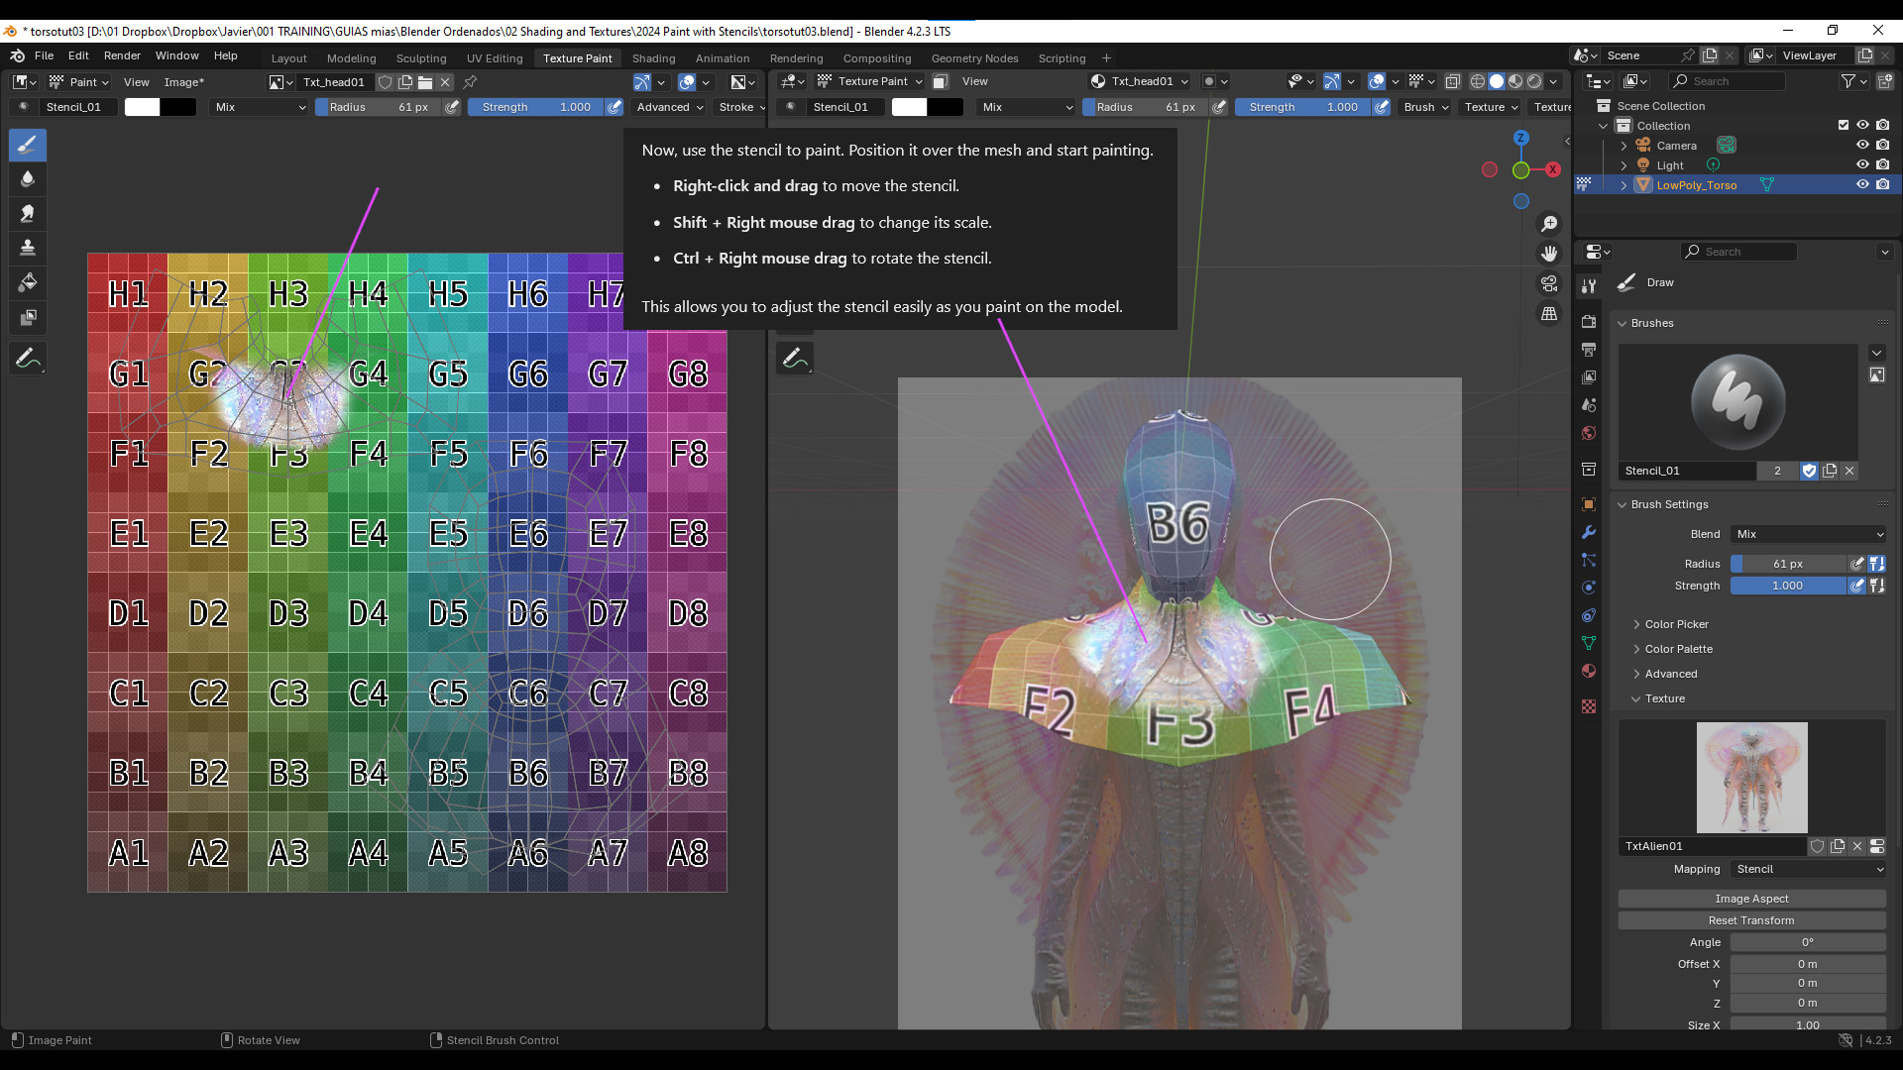Select the Draw brush tool in image editor
Viewport: 1903px width, 1070px height.
tap(28, 146)
